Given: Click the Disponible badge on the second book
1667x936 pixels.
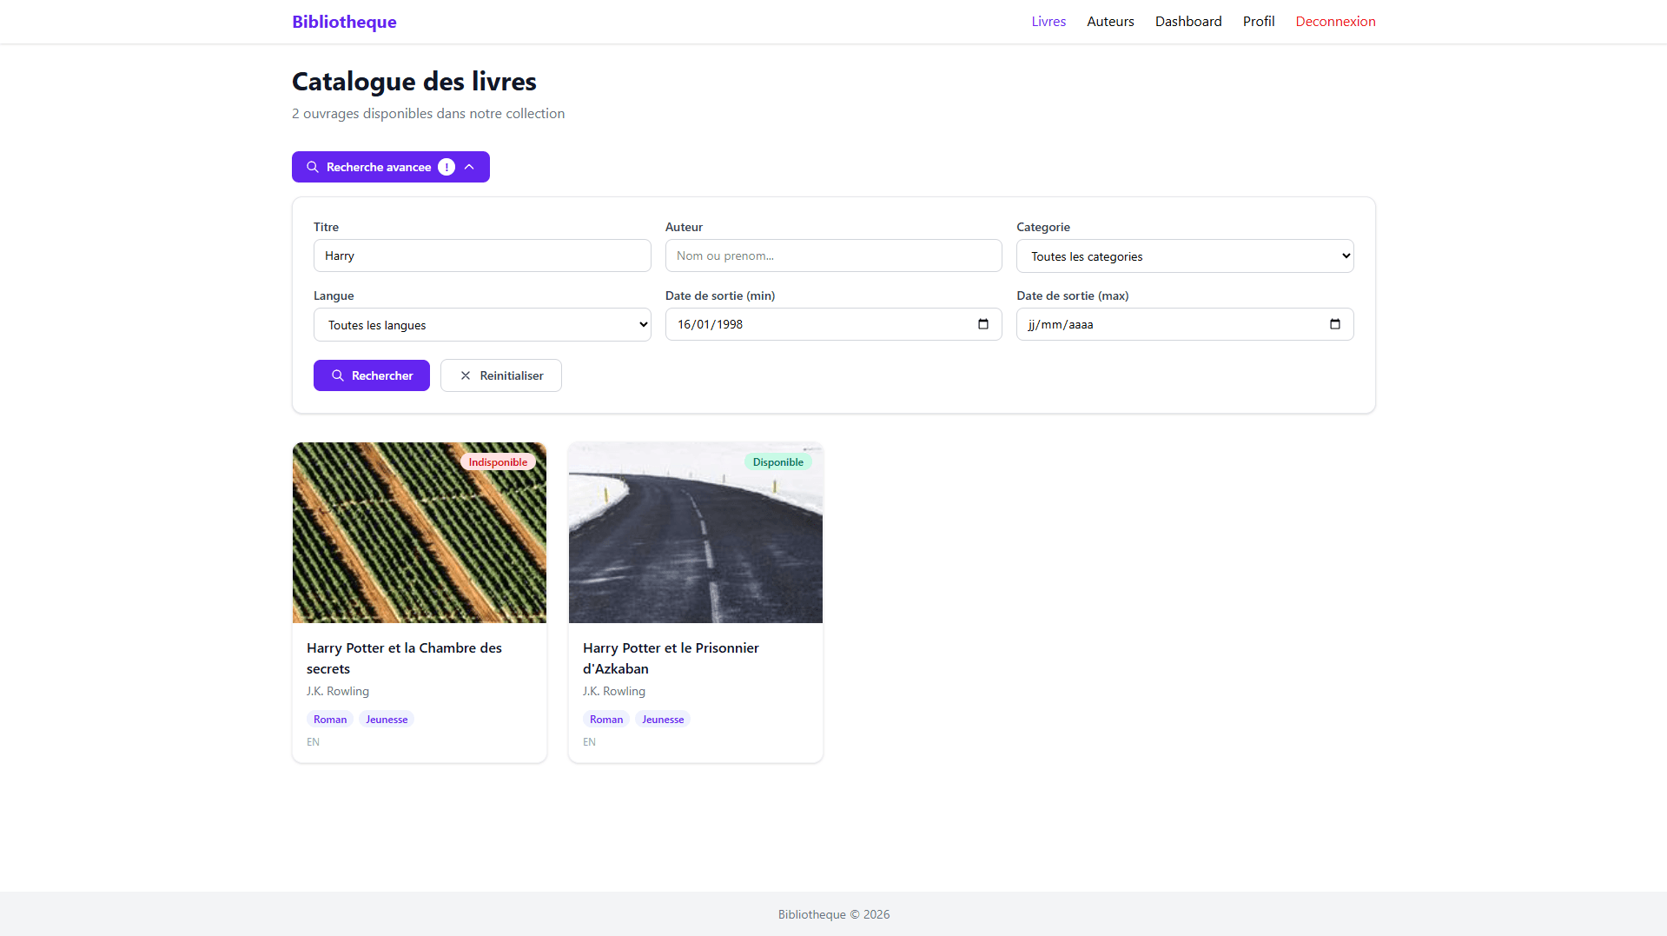Looking at the screenshot, I should (777, 461).
